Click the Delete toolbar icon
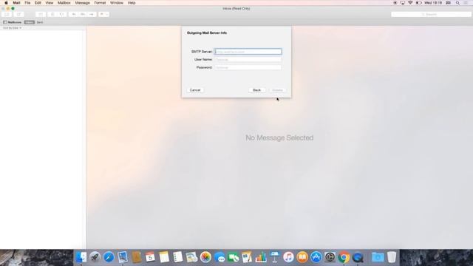The height and width of the screenshot is (266, 473). [x=52, y=14]
